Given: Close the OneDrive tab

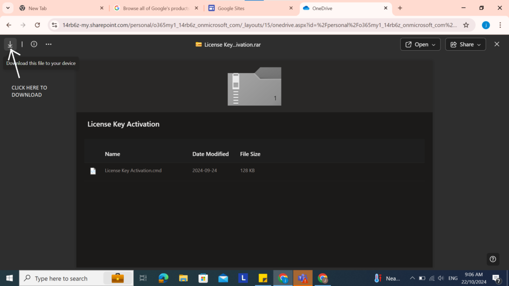Looking at the screenshot, I should [x=386, y=8].
